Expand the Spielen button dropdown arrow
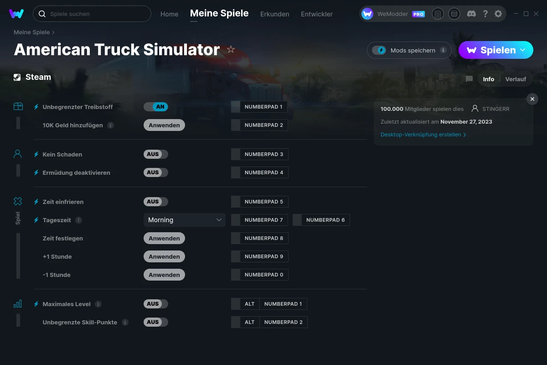Screen dimensions: 547x365 [523, 50]
